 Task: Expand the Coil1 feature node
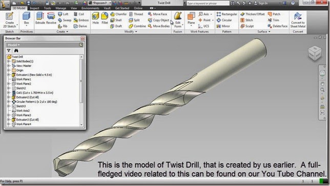pos(8,92)
